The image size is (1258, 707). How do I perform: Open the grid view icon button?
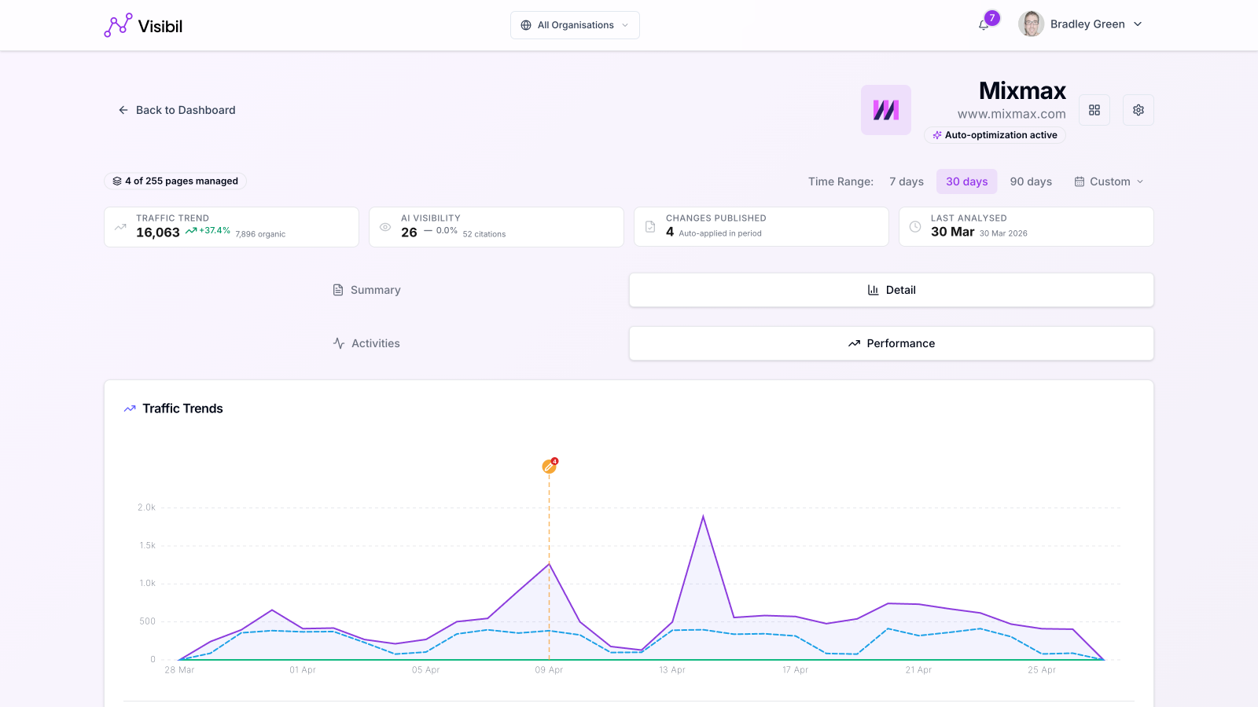(1094, 110)
